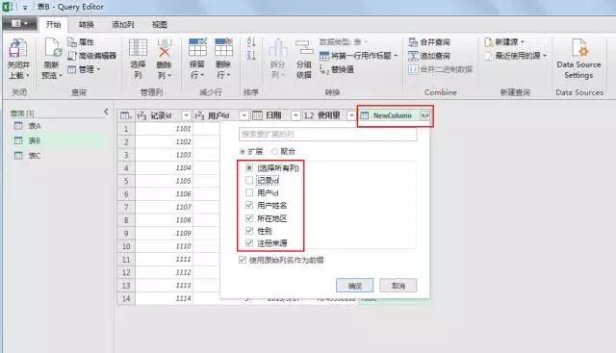Select query 表A in the queries pane

[x=35, y=126]
